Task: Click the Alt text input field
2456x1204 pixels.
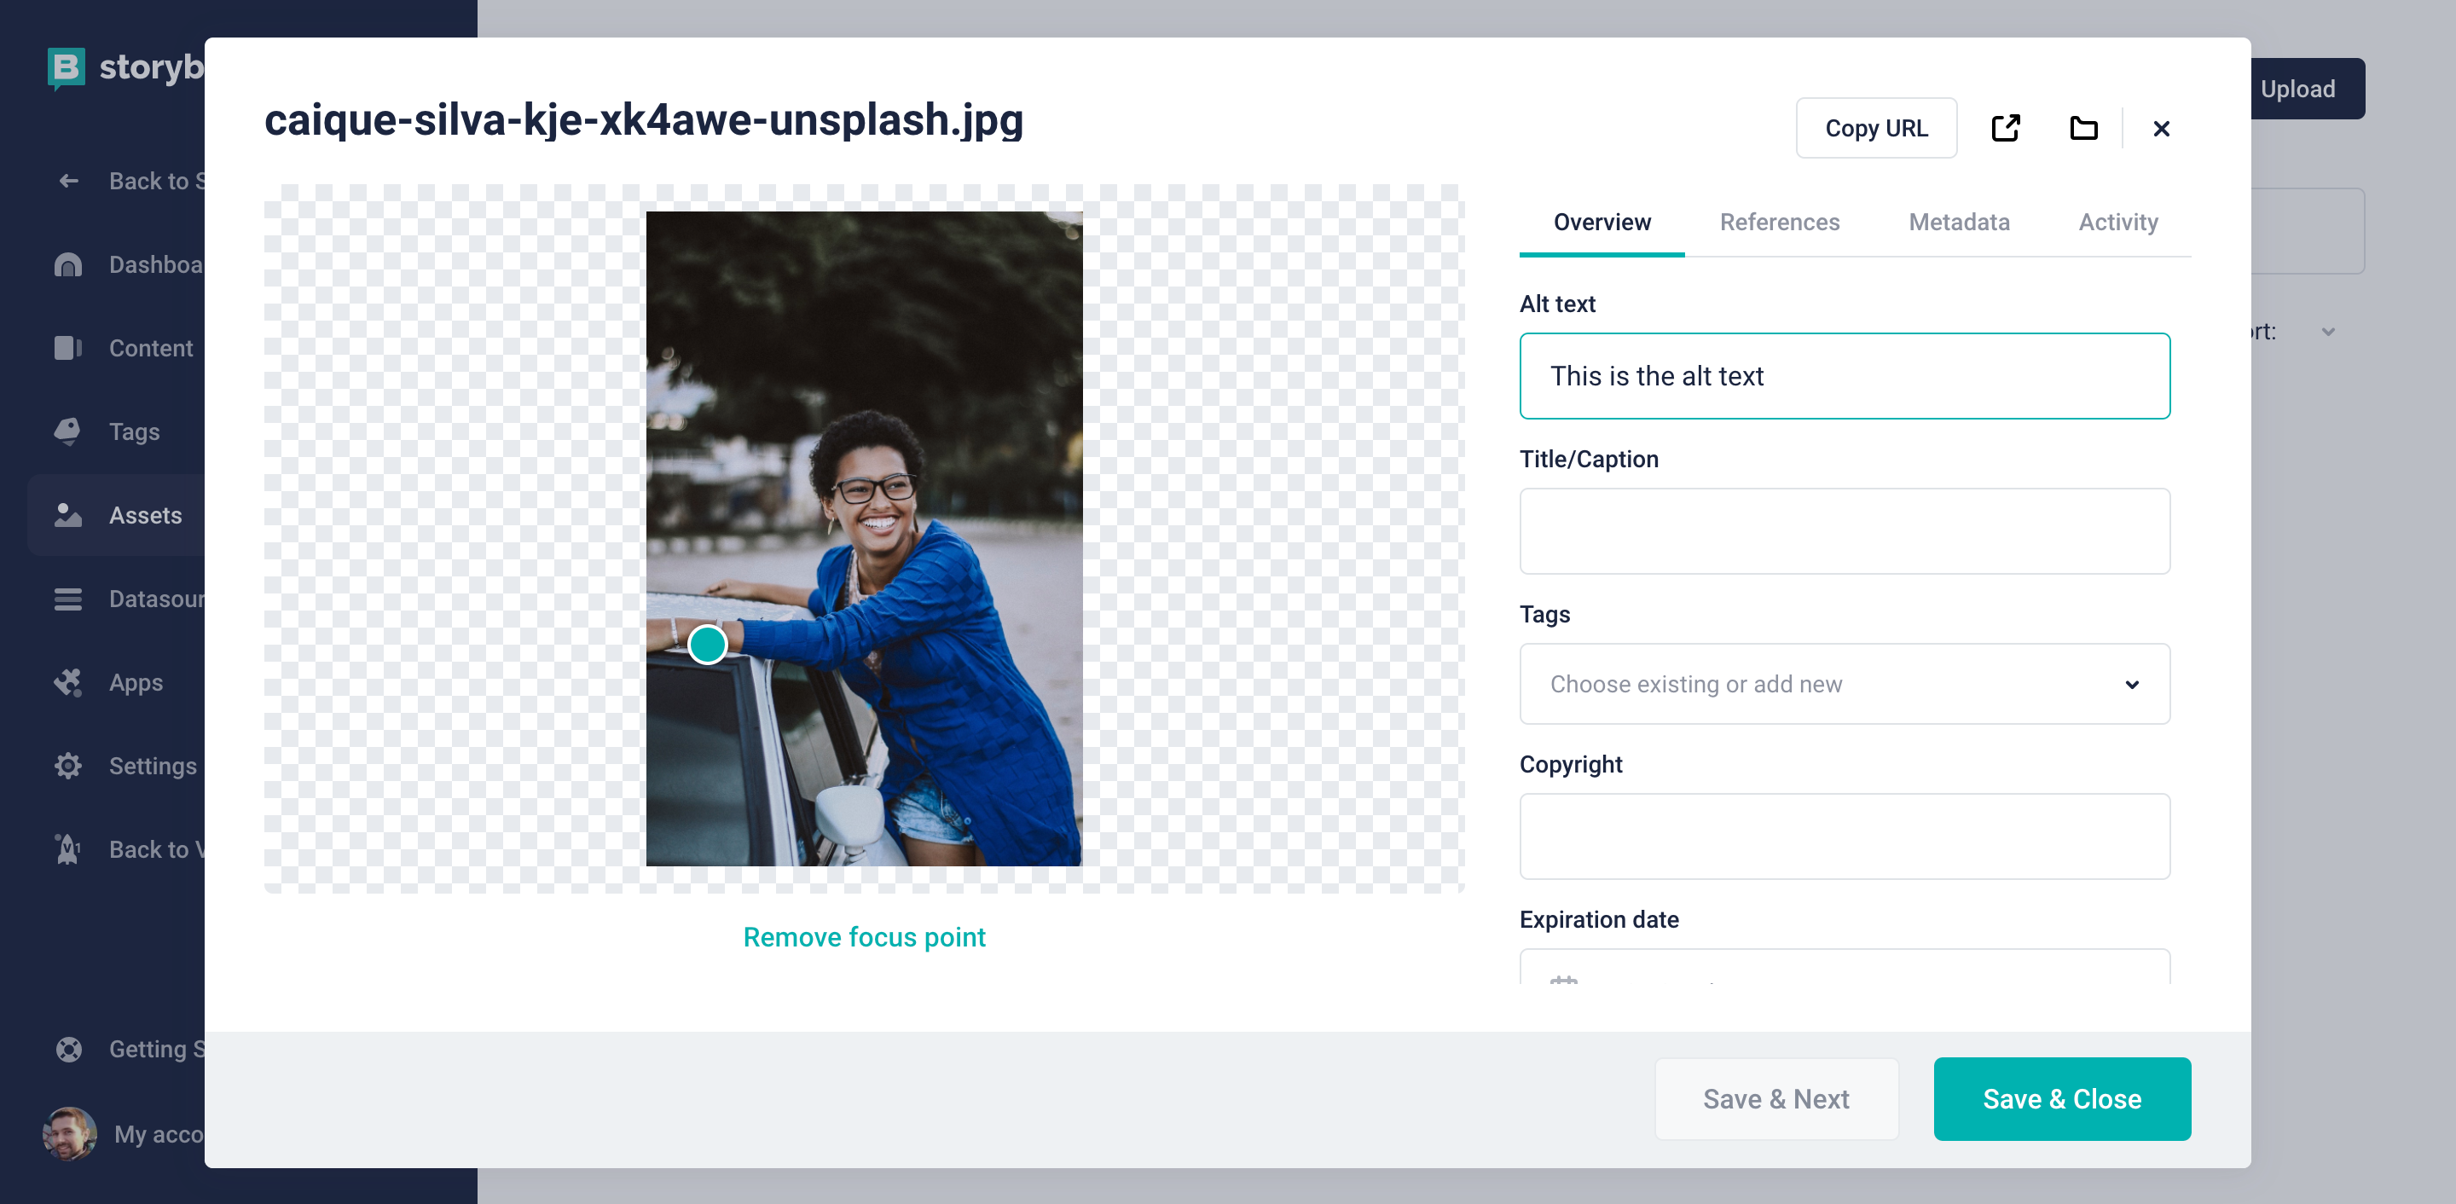Action: [1844, 375]
